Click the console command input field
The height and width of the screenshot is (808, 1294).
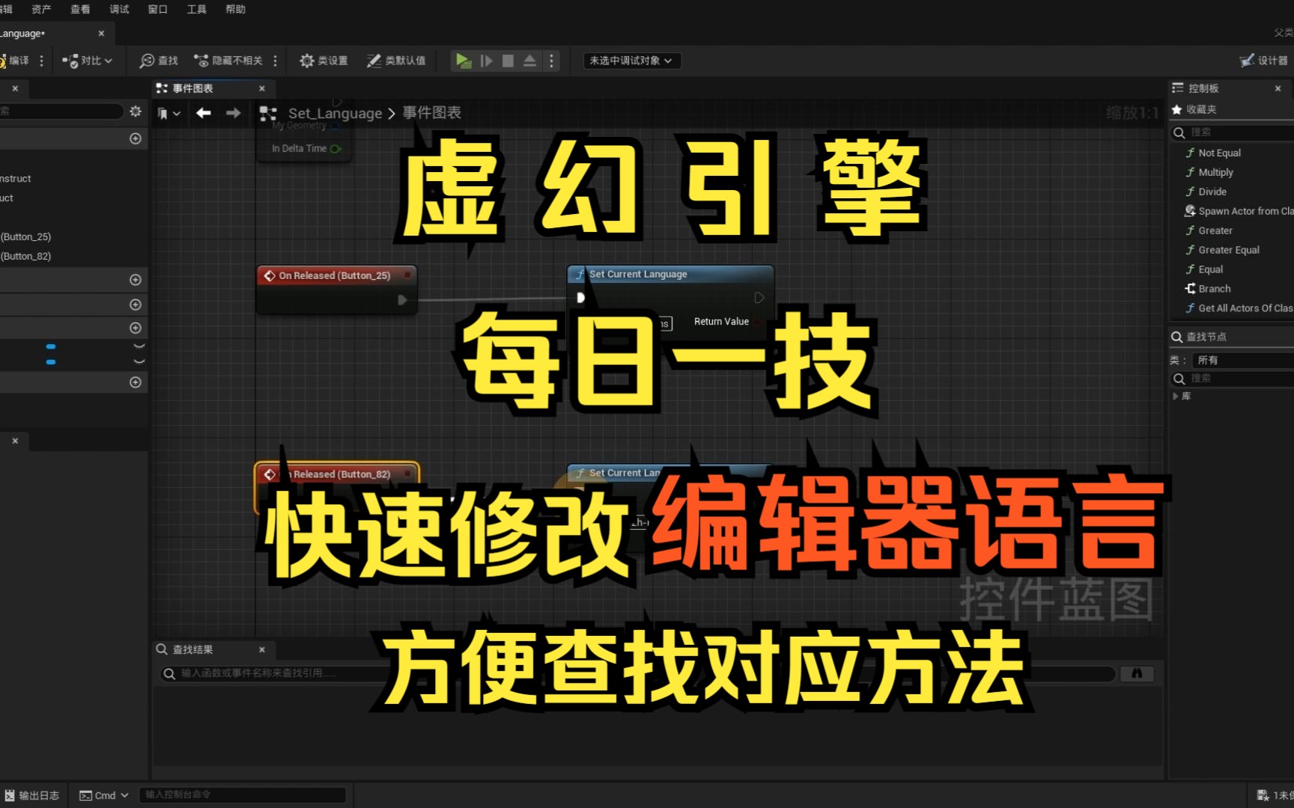[243, 795]
